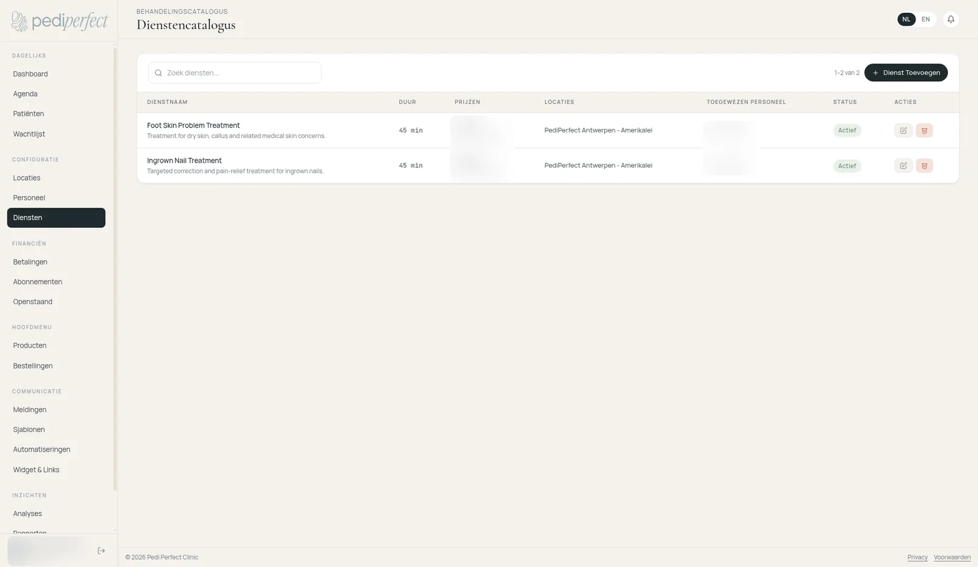
Task: Open Betalingen page
Action: click(56, 262)
